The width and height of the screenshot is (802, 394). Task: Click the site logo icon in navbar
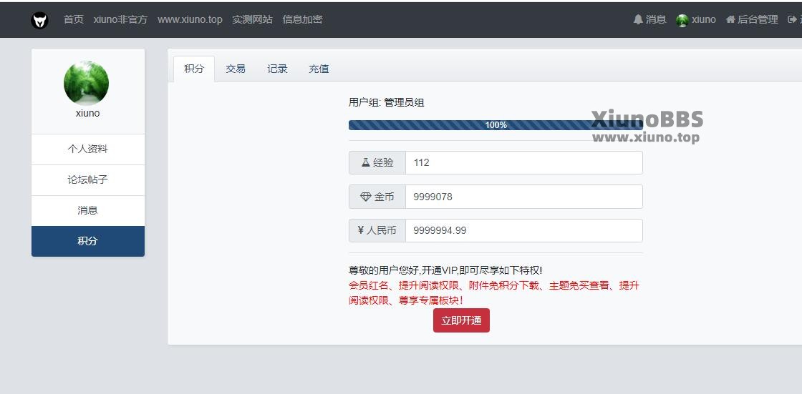click(x=39, y=20)
